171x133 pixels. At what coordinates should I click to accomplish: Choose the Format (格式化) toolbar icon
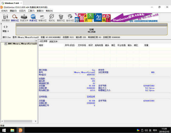[x=52, y=18]
